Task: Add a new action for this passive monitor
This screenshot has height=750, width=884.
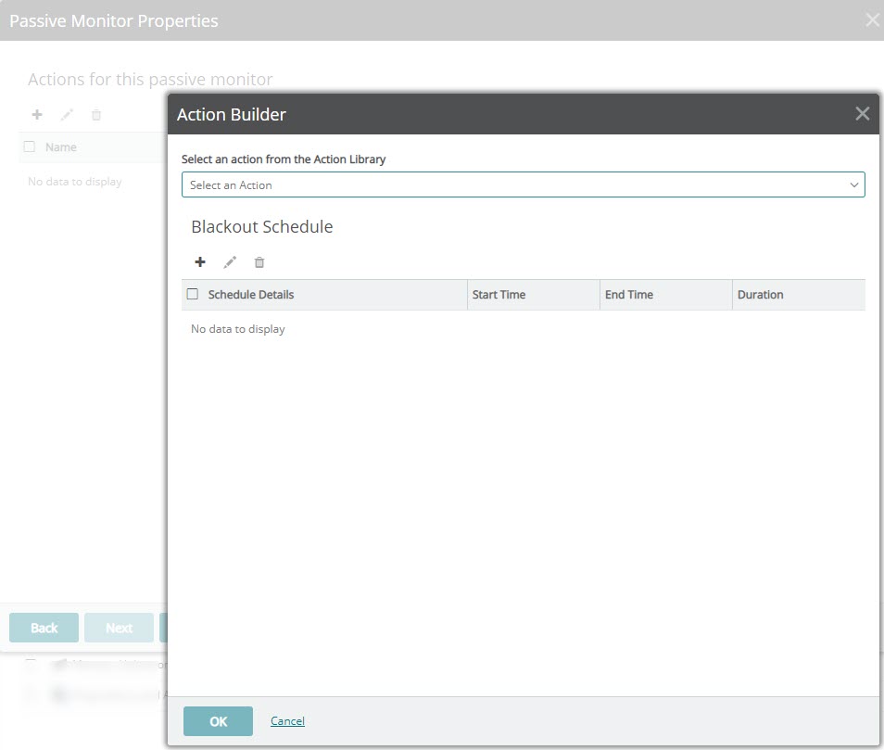Action: [x=37, y=114]
